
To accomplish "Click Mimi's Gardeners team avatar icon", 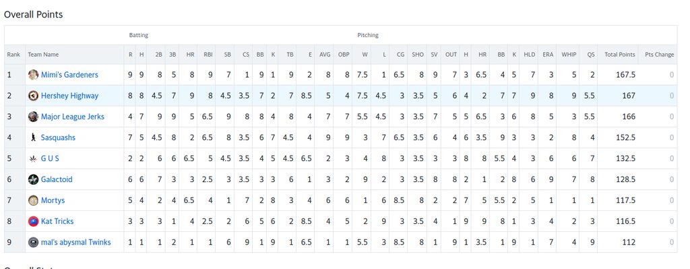I will tap(33, 75).
